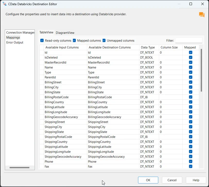The height and width of the screenshot is (187, 209).
Task: Toggle the Unmapped columns checkbox
Action: (x=104, y=40)
